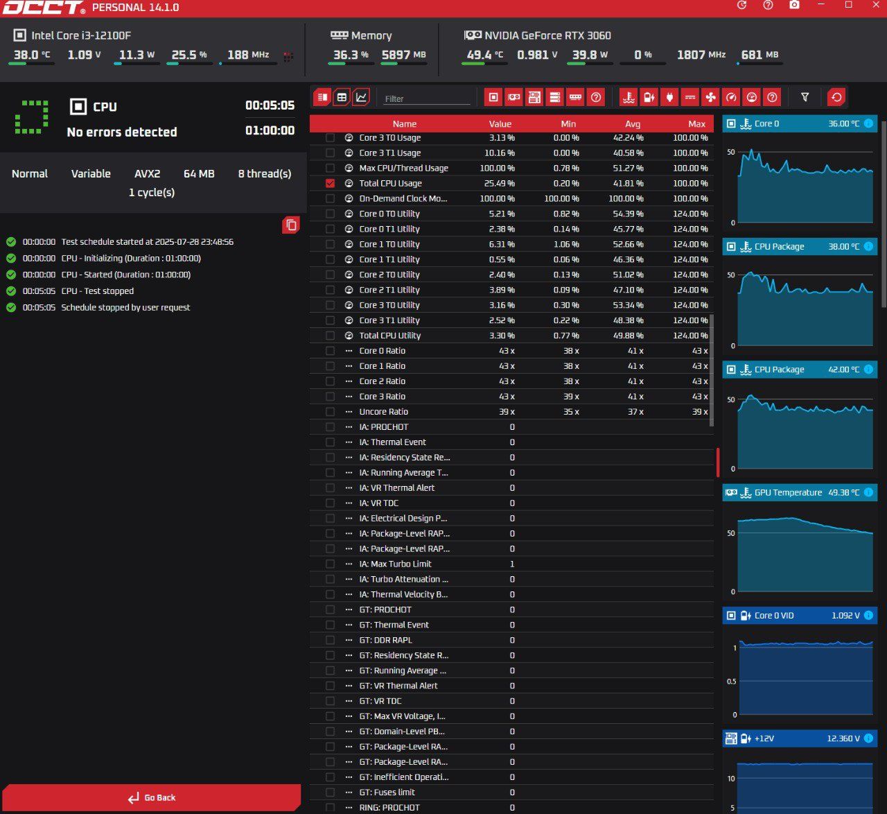
Task: Click the Core 0 VID graph
Action: tap(800, 673)
